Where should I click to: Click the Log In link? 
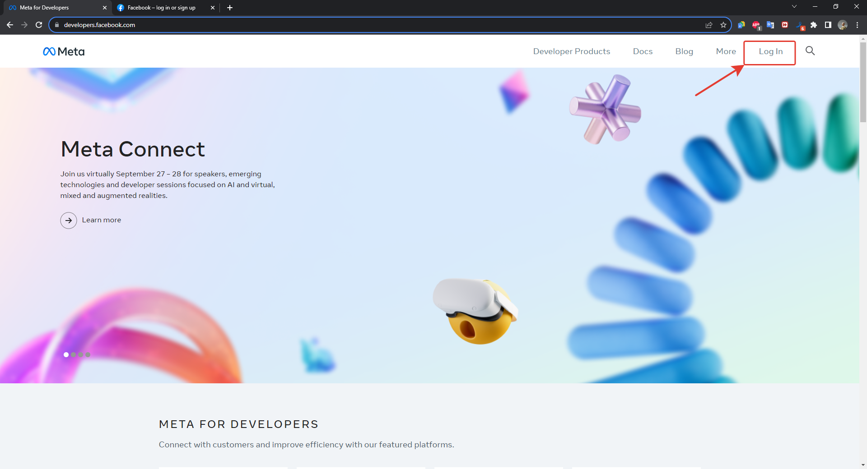[770, 51]
